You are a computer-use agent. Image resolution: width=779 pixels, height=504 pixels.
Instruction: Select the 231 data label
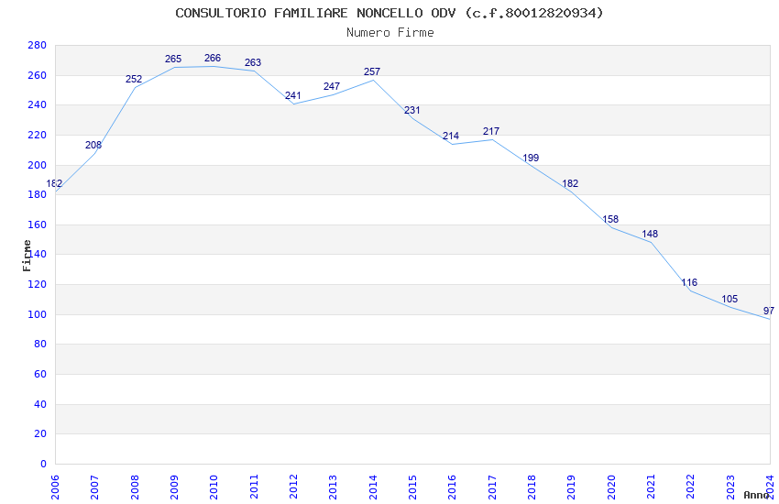pos(411,110)
